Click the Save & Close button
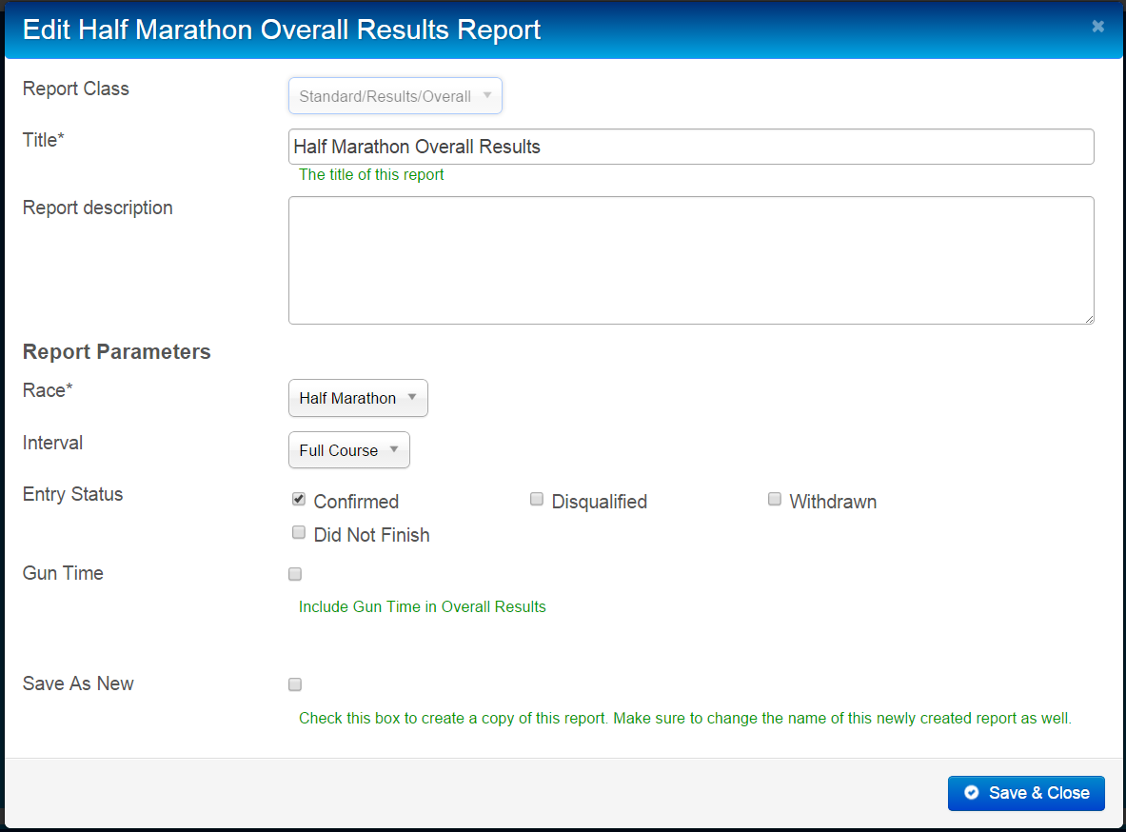Viewport: 1126px width, 832px height. coord(1026,793)
